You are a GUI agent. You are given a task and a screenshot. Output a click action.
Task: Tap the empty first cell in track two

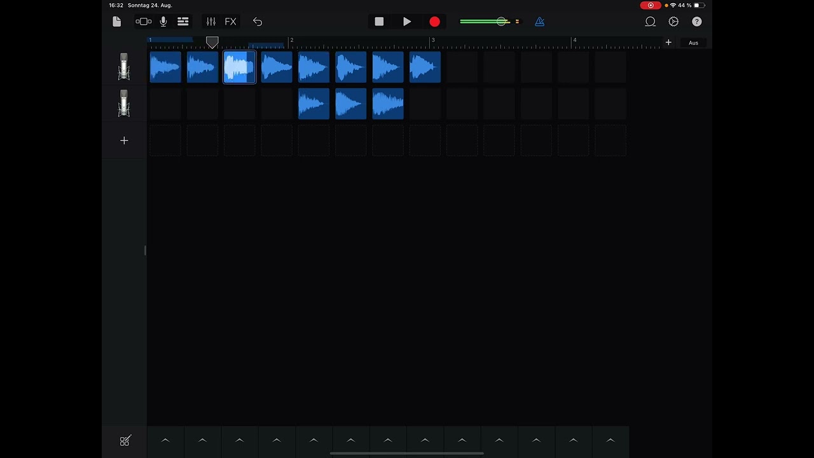pos(165,104)
